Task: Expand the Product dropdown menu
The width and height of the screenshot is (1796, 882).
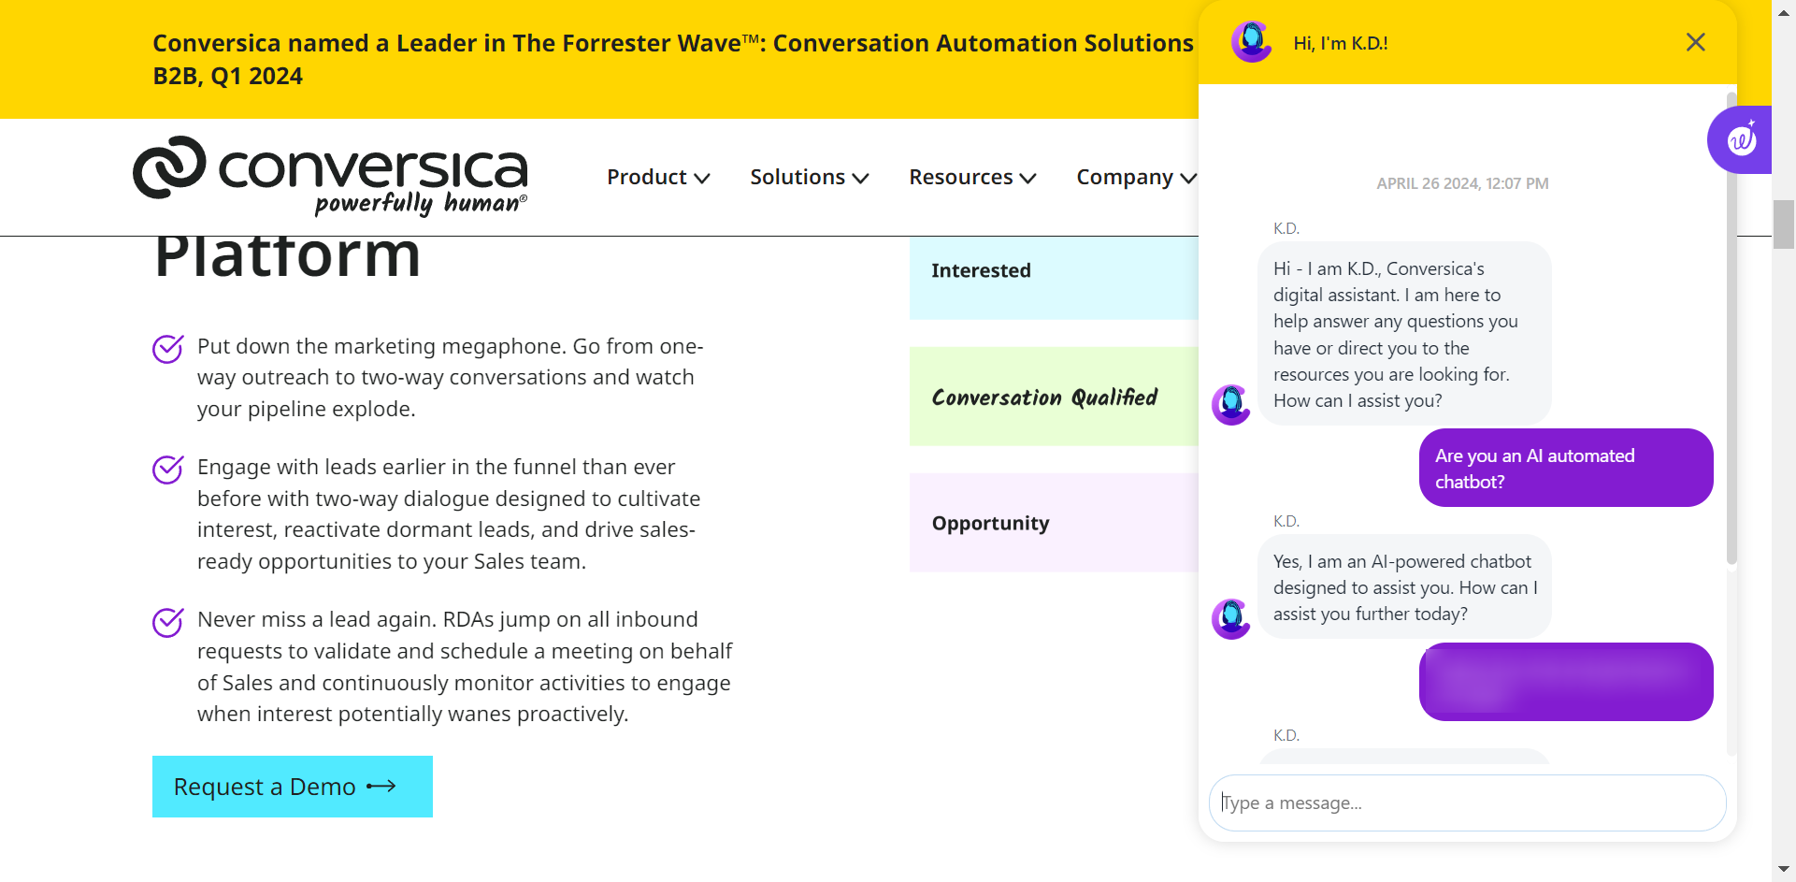Action: (x=658, y=177)
